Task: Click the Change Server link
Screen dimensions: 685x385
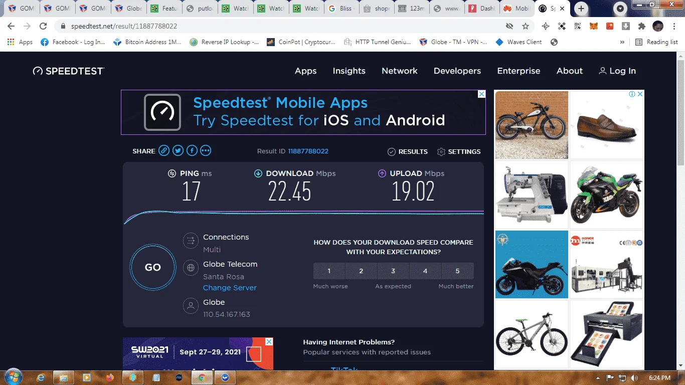Action: (x=230, y=288)
